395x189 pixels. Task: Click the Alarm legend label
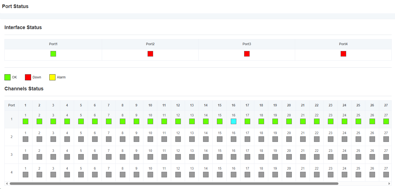coord(61,77)
